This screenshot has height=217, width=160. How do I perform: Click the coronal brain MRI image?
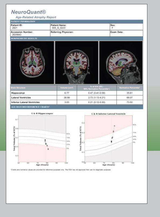77,62
